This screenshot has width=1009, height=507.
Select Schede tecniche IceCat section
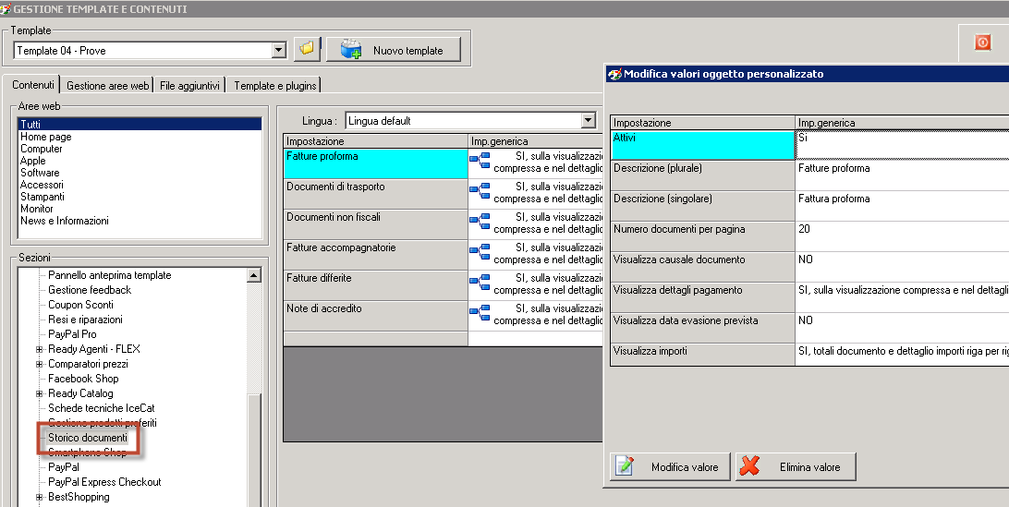point(101,408)
